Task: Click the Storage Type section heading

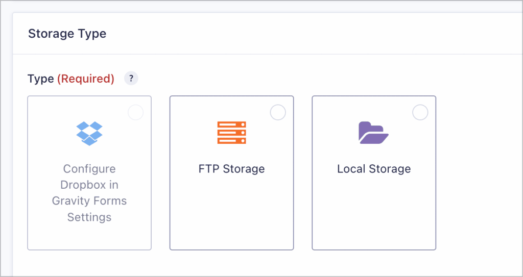Action: pos(67,34)
